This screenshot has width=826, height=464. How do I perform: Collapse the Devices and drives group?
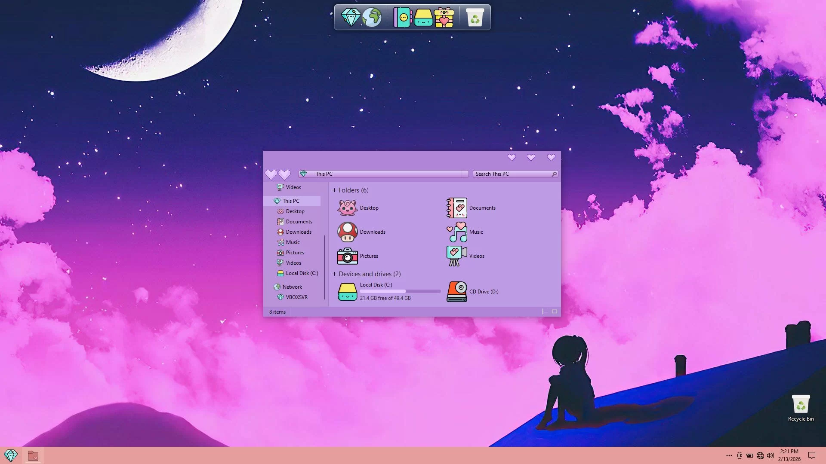[335, 274]
